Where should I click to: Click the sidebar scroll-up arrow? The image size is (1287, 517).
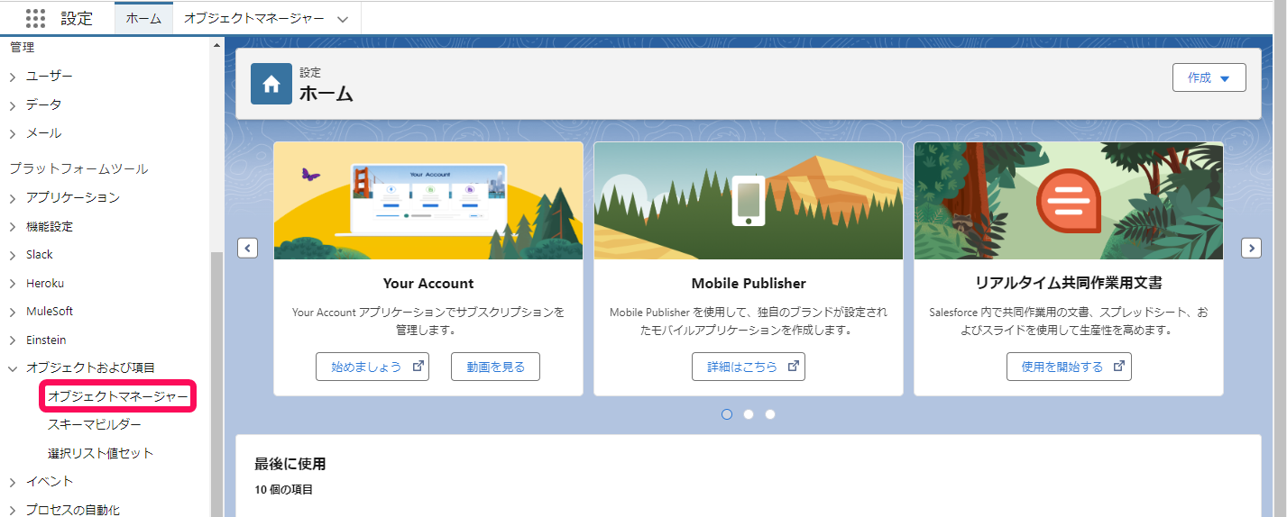coord(216,45)
